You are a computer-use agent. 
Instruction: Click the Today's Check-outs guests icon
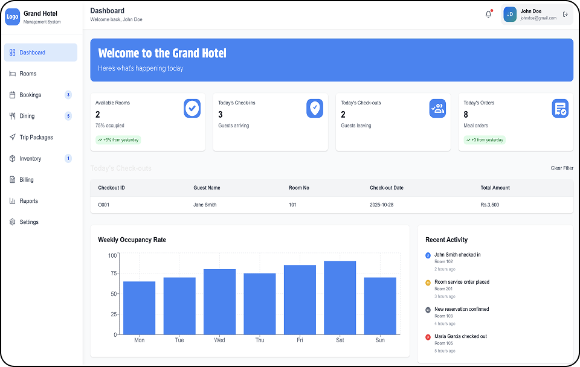(x=437, y=109)
